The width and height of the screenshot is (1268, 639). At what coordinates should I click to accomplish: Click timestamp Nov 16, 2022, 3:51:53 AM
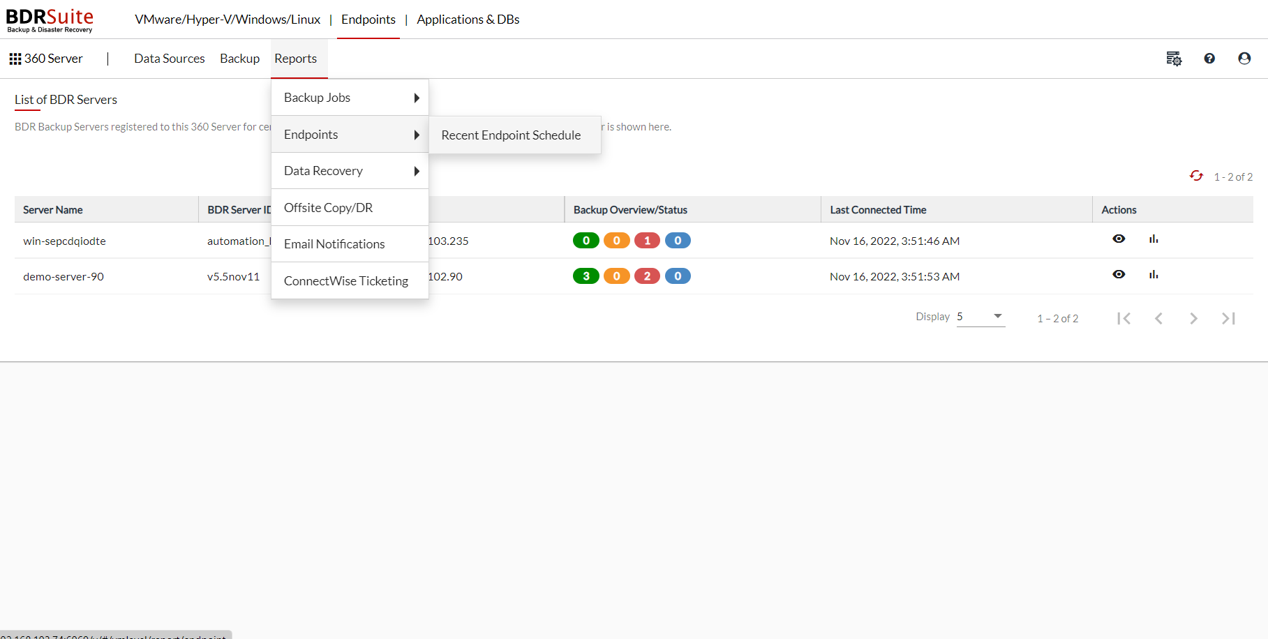coord(895,277)
